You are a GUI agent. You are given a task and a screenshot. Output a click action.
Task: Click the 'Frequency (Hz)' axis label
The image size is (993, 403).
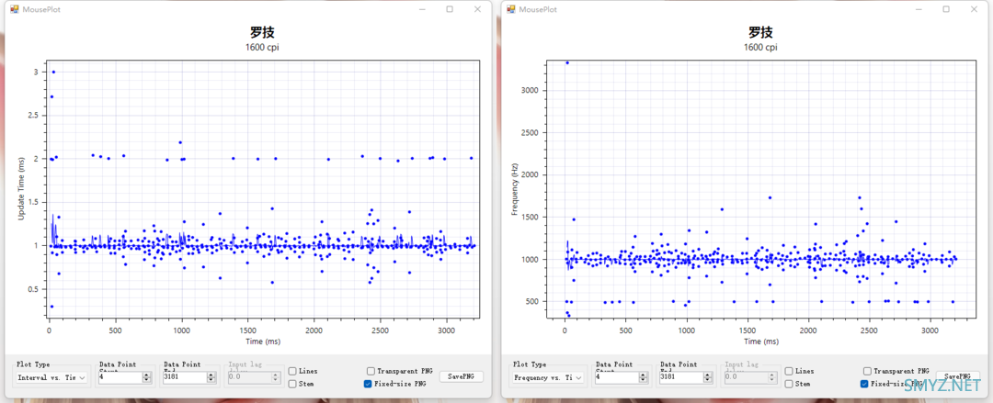514,189
